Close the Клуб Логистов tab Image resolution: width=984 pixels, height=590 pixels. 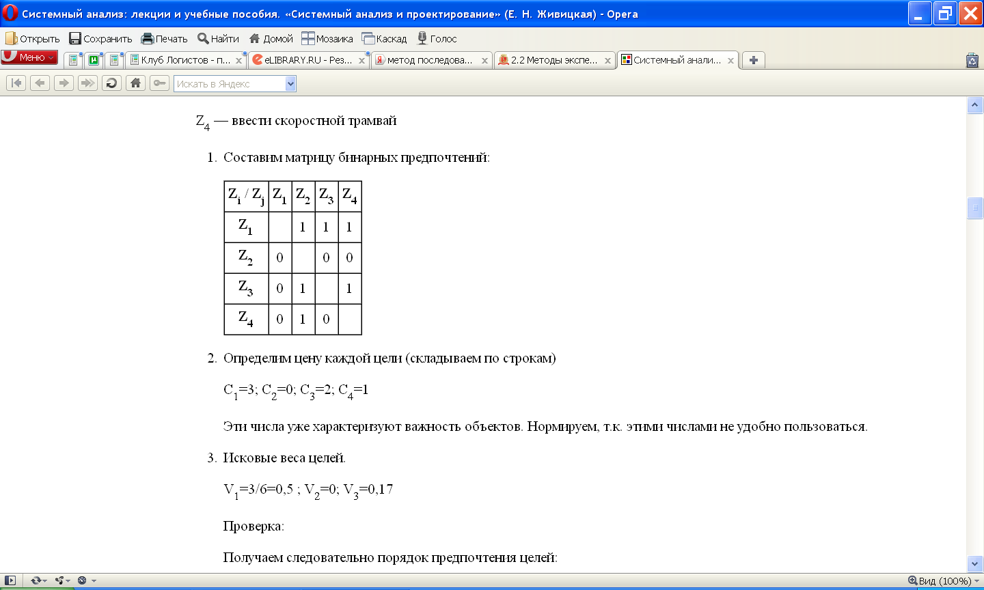pos(238,61)
